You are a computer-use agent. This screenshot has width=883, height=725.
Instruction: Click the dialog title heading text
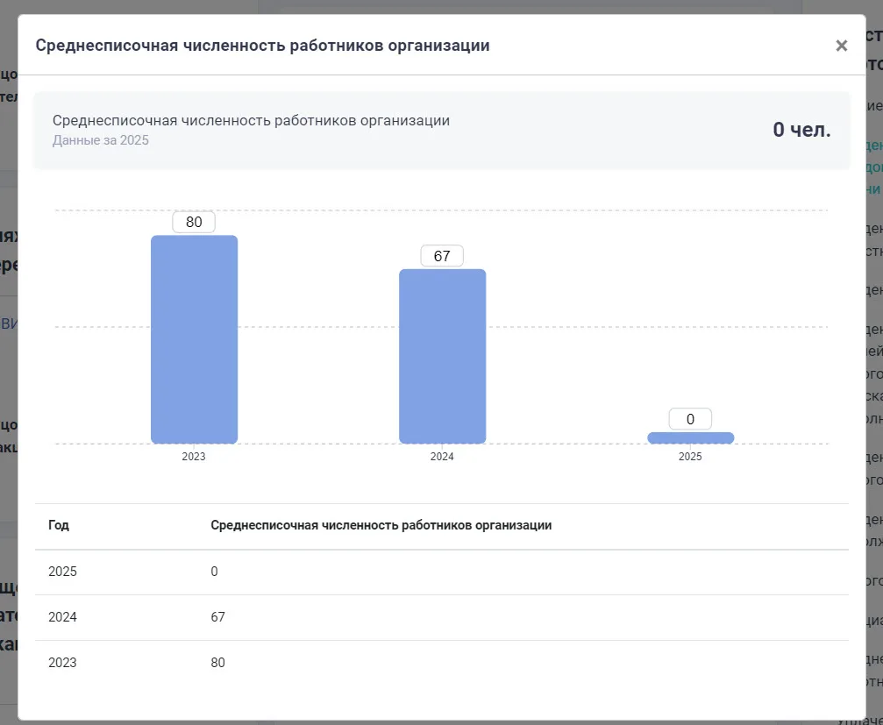(x=262, y=46)
